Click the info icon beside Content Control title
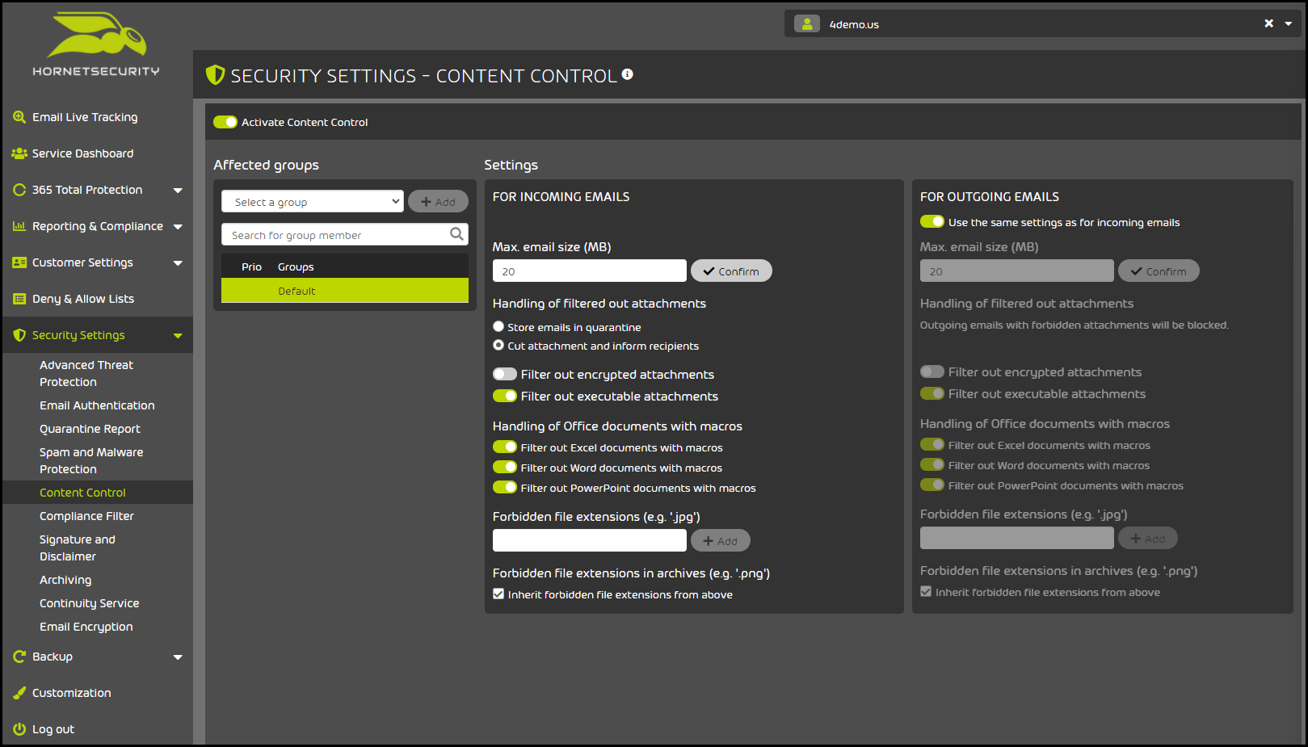The image size is (1308, 747). (x=627, y=74)
